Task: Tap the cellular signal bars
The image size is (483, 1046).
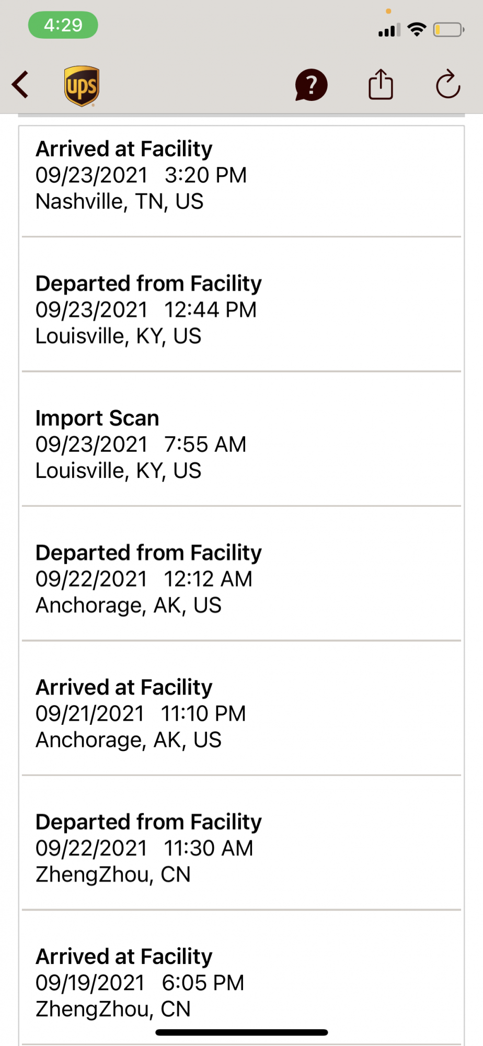Action: (389, 30)
